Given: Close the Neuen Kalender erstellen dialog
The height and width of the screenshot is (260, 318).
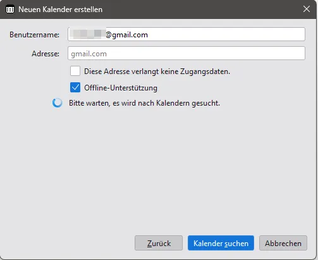Looking at the screenshot, I should [307, 9].
